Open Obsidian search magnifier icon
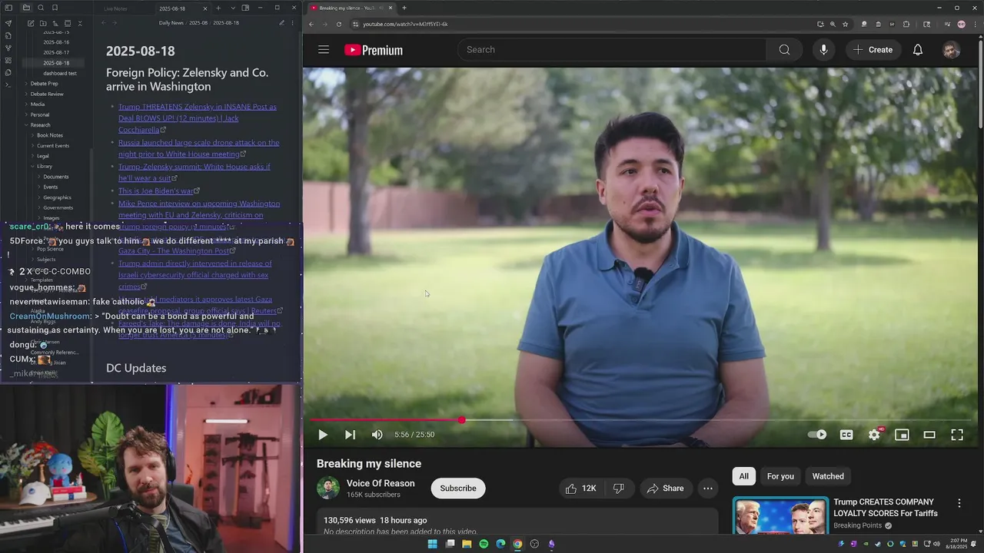 point(41,8)
